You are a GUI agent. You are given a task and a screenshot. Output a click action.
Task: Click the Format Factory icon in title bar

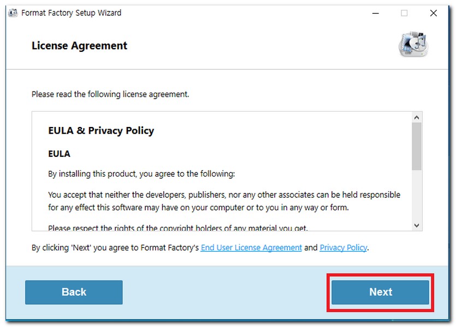point(13,13)
